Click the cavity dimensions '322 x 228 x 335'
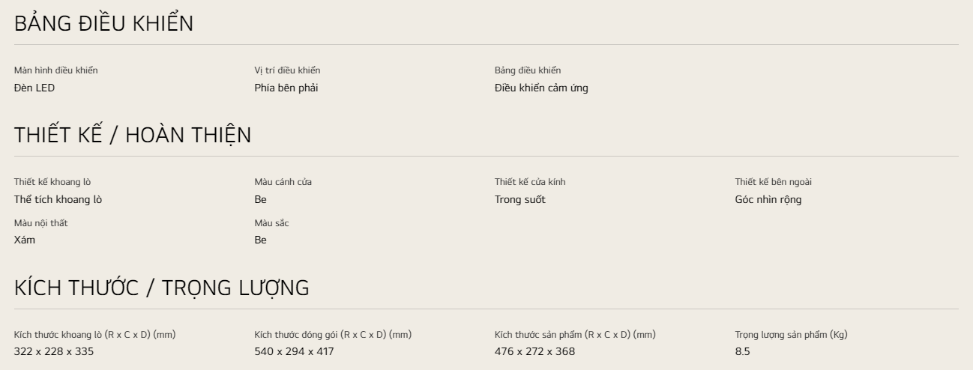Image resolution: width=973 pixels, height=370 pixels. pyautogui.click(x=54, y=351)
